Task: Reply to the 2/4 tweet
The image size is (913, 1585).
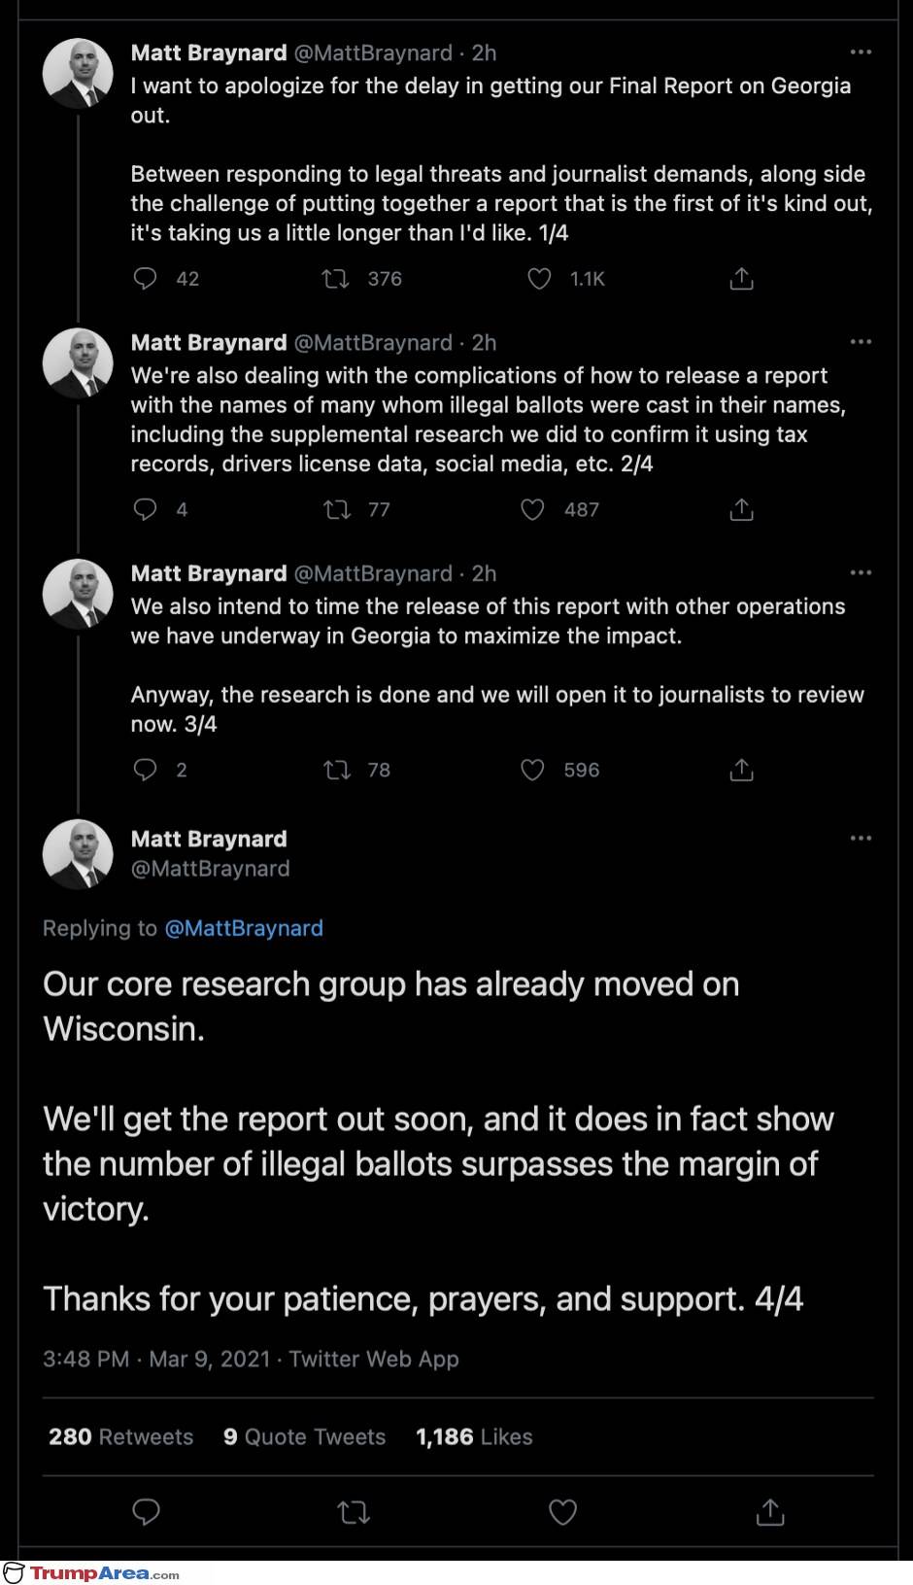Action: [145, 509]
